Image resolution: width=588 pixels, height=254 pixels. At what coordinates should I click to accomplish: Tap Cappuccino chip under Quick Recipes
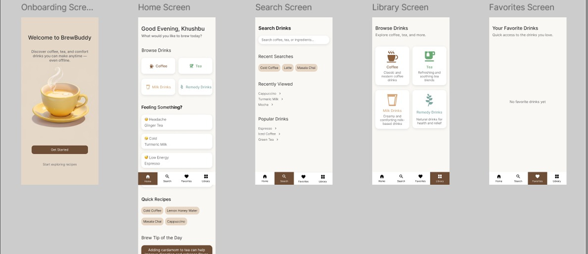pos(176,221)
